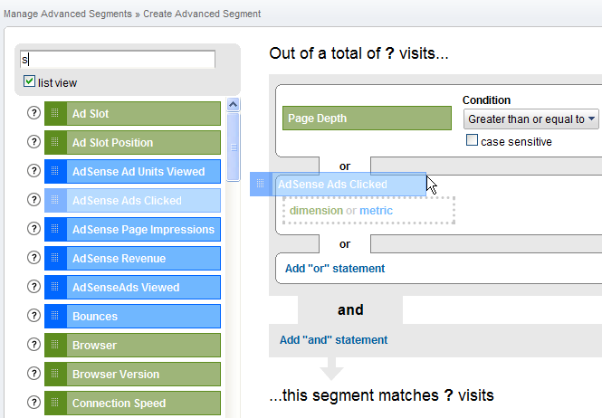Show help icon beside Browser Version
The width and height of the screenshot is (602, 418).
pos(33,374)
